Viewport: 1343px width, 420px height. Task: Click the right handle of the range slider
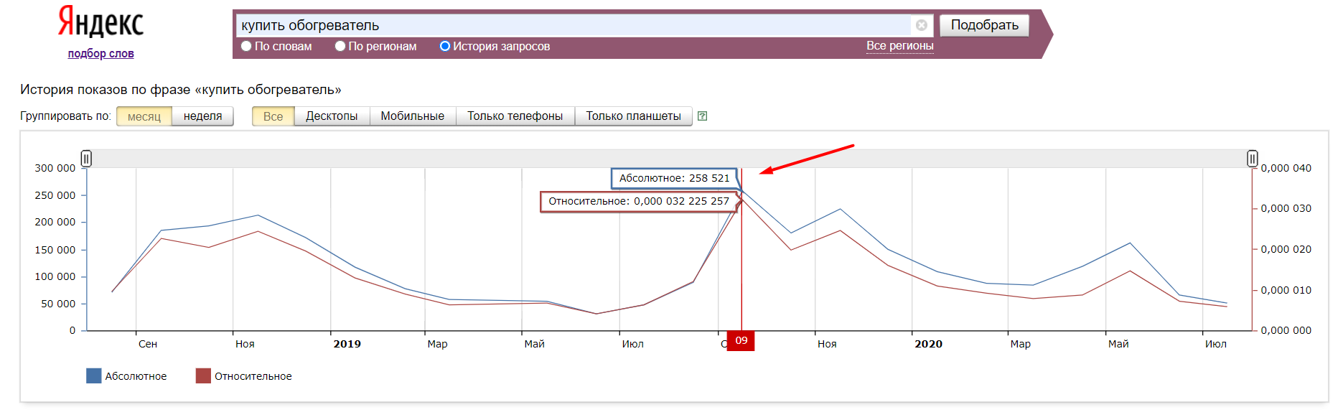click(1252, 158)
